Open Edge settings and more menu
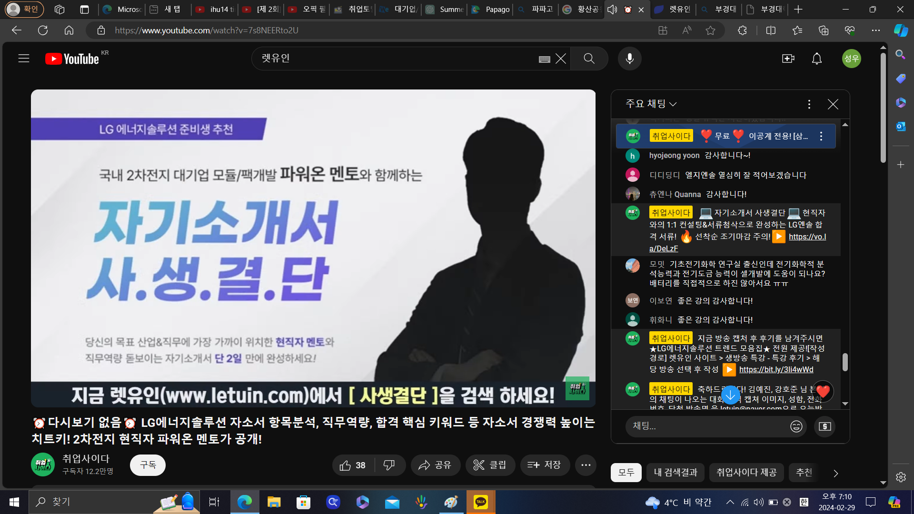 [875, 30]
